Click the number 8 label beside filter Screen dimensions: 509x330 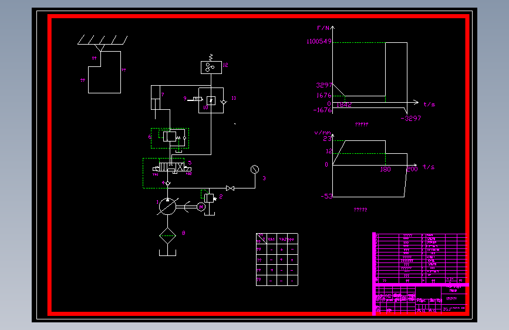point(183,233)
